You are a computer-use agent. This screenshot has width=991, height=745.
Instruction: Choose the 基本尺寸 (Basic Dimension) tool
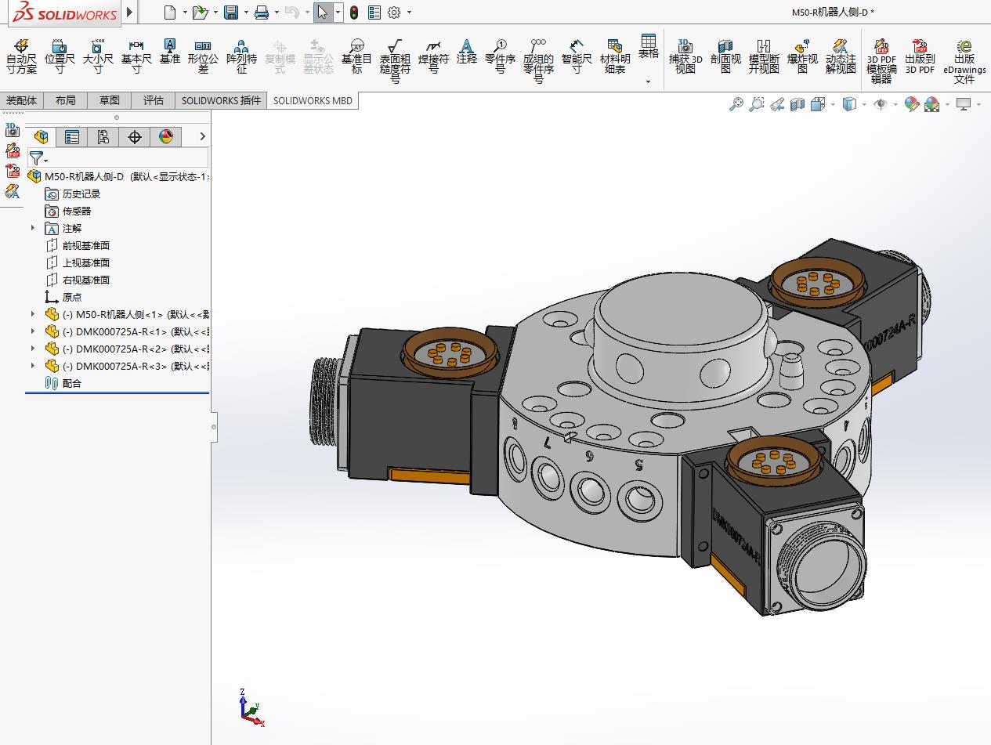pyautogui.click(x=136, y=56)
